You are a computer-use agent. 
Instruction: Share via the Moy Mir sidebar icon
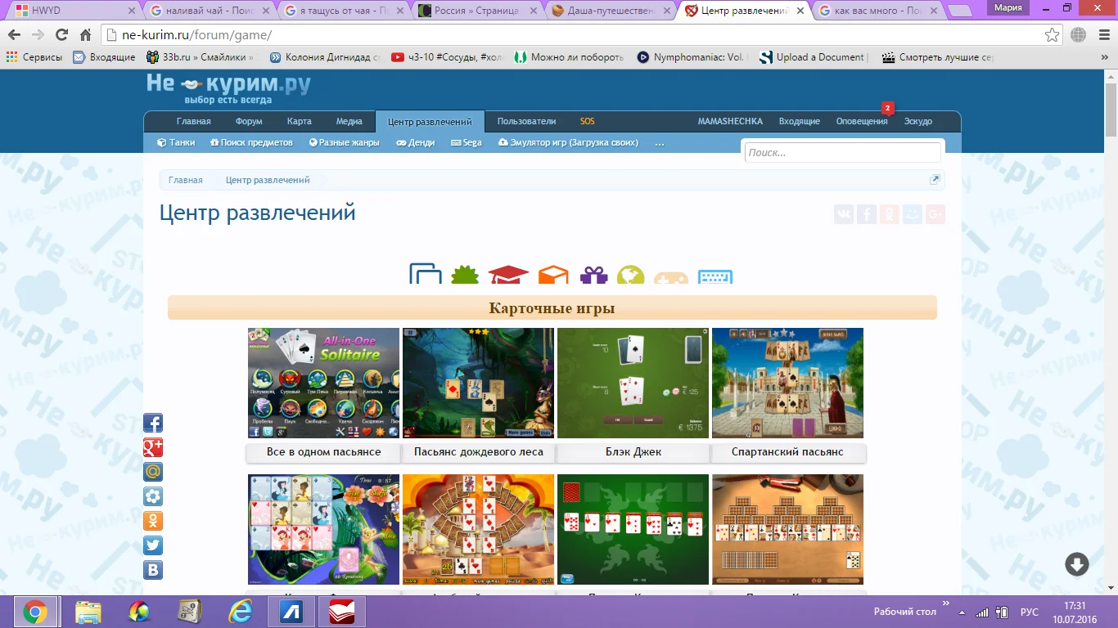153,496
